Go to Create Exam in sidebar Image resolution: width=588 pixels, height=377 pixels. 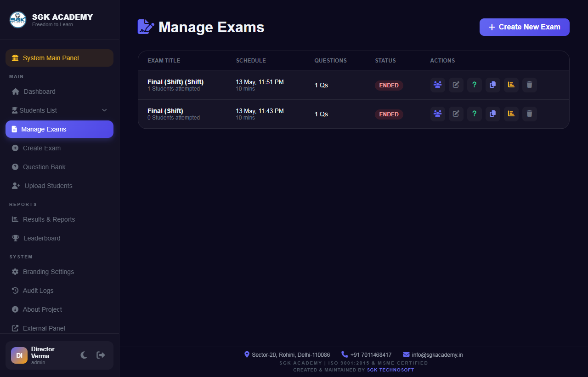[x=59, y=148]
